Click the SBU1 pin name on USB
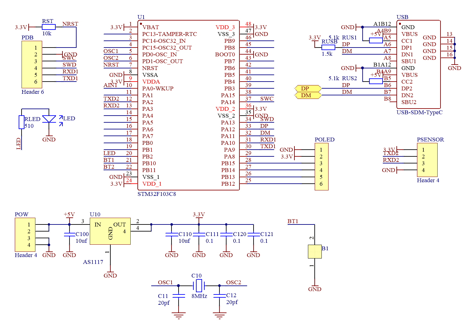Viewport: 473px width, 333px height. point(409,61)
